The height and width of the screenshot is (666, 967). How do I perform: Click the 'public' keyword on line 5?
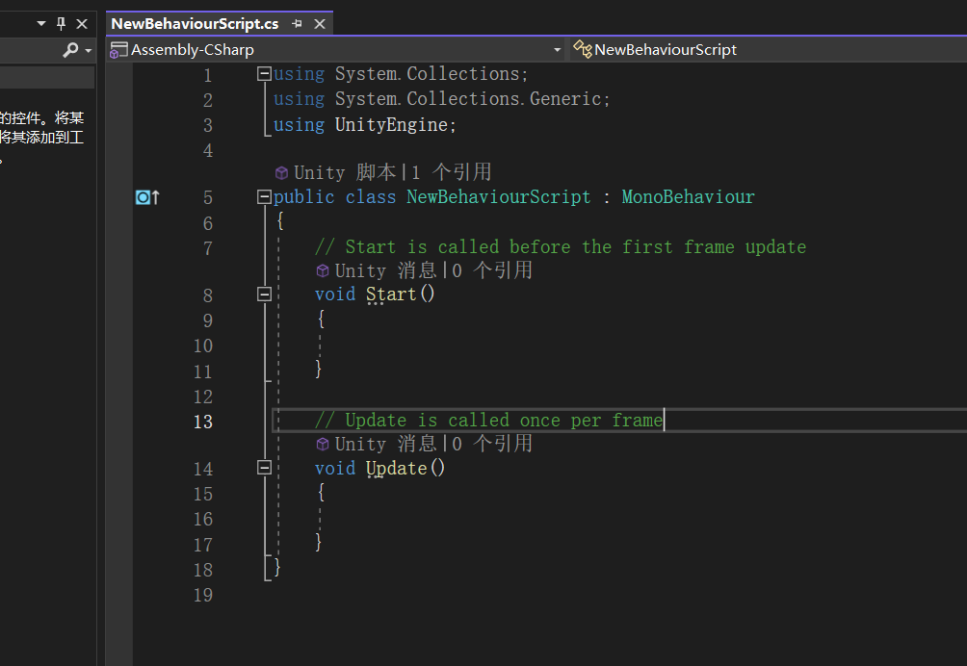click(304, 197)
